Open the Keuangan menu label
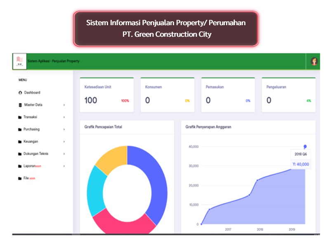This screenshot has height=241, width=330. coord(31,142)
